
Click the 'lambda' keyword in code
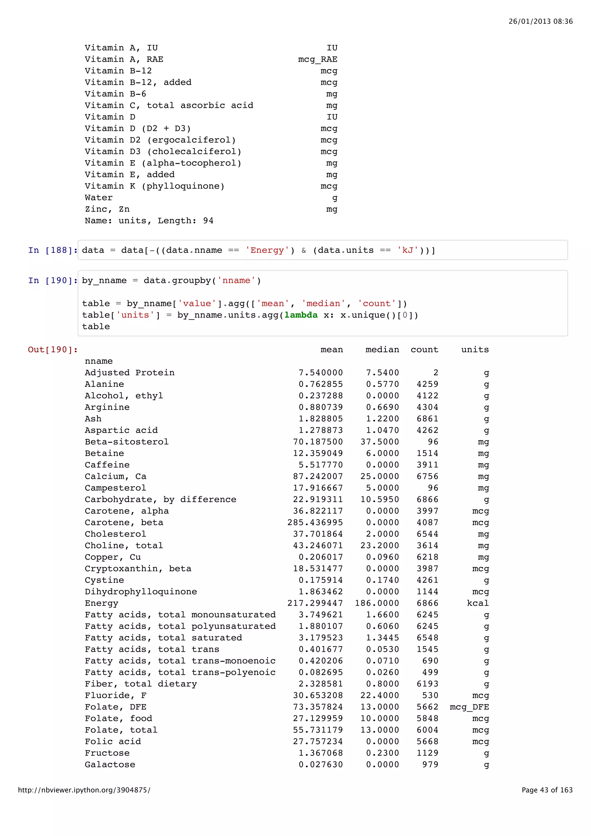[301, 315]
